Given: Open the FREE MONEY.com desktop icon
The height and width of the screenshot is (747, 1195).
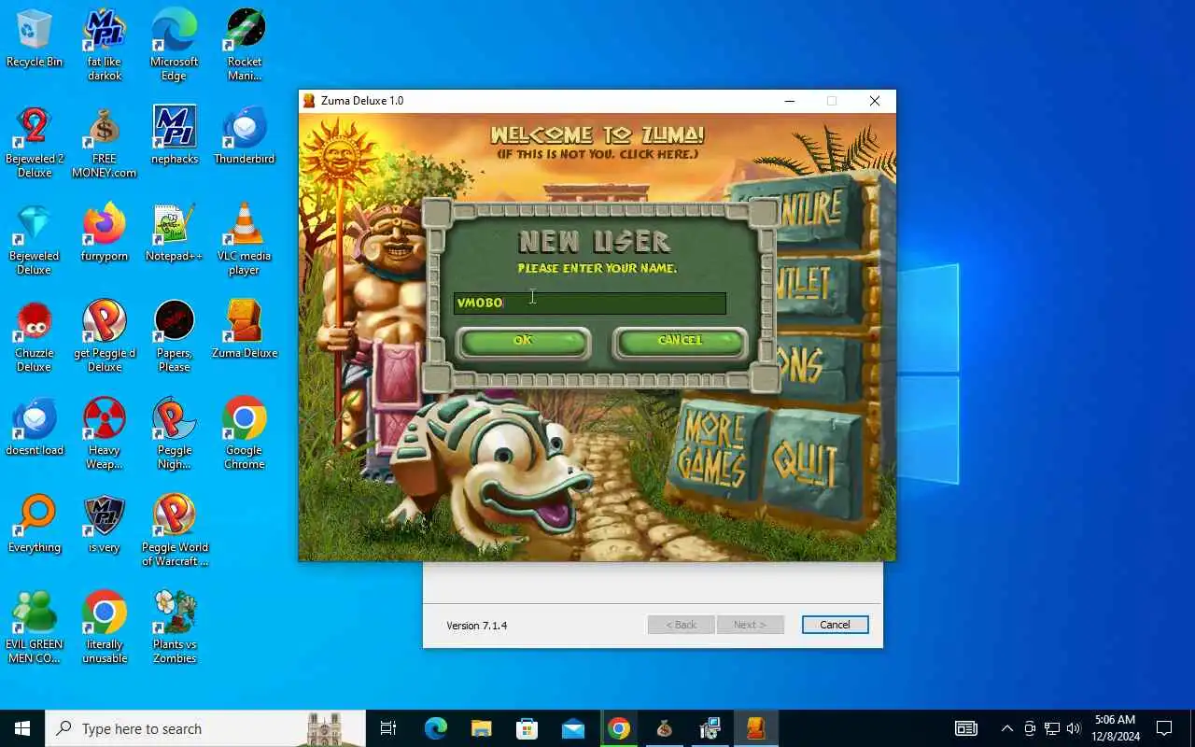Looking at the screenshot, I should coord(105,142).
